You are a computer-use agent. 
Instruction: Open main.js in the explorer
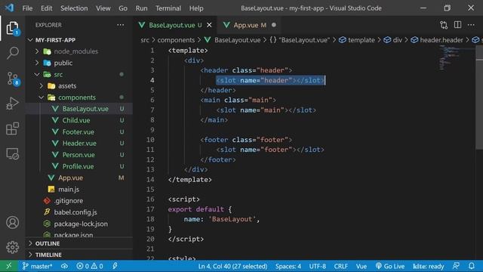[69, 189]
